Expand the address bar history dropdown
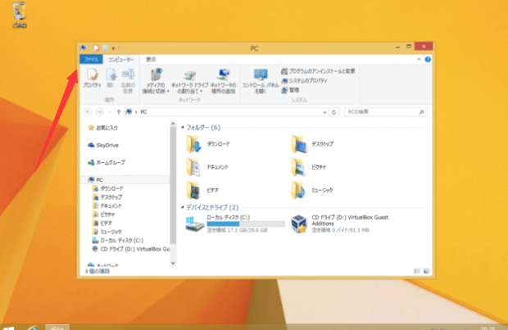508x330 pixels. coord(324,112)
